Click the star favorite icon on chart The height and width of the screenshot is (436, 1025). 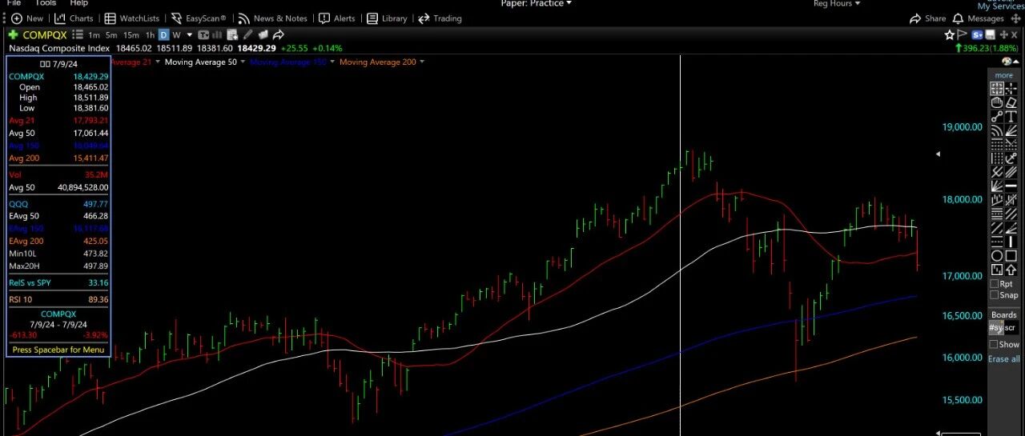pyautogui.click(x=950, y=34)
